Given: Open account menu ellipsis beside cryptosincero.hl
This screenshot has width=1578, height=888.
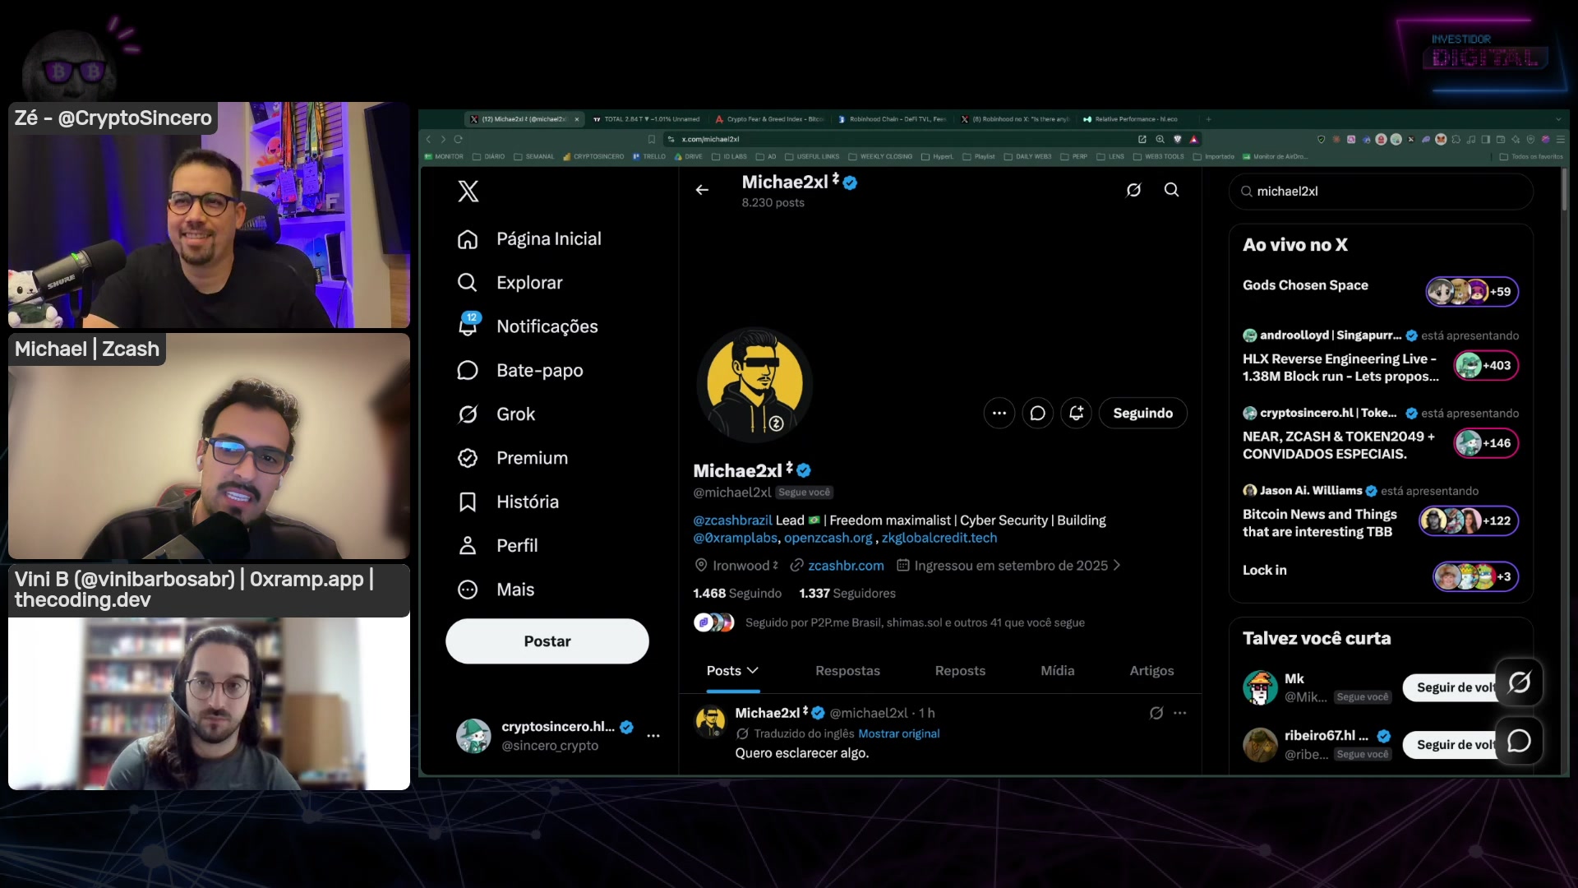Looking at the screenshot, I should (x=653, y=736).
